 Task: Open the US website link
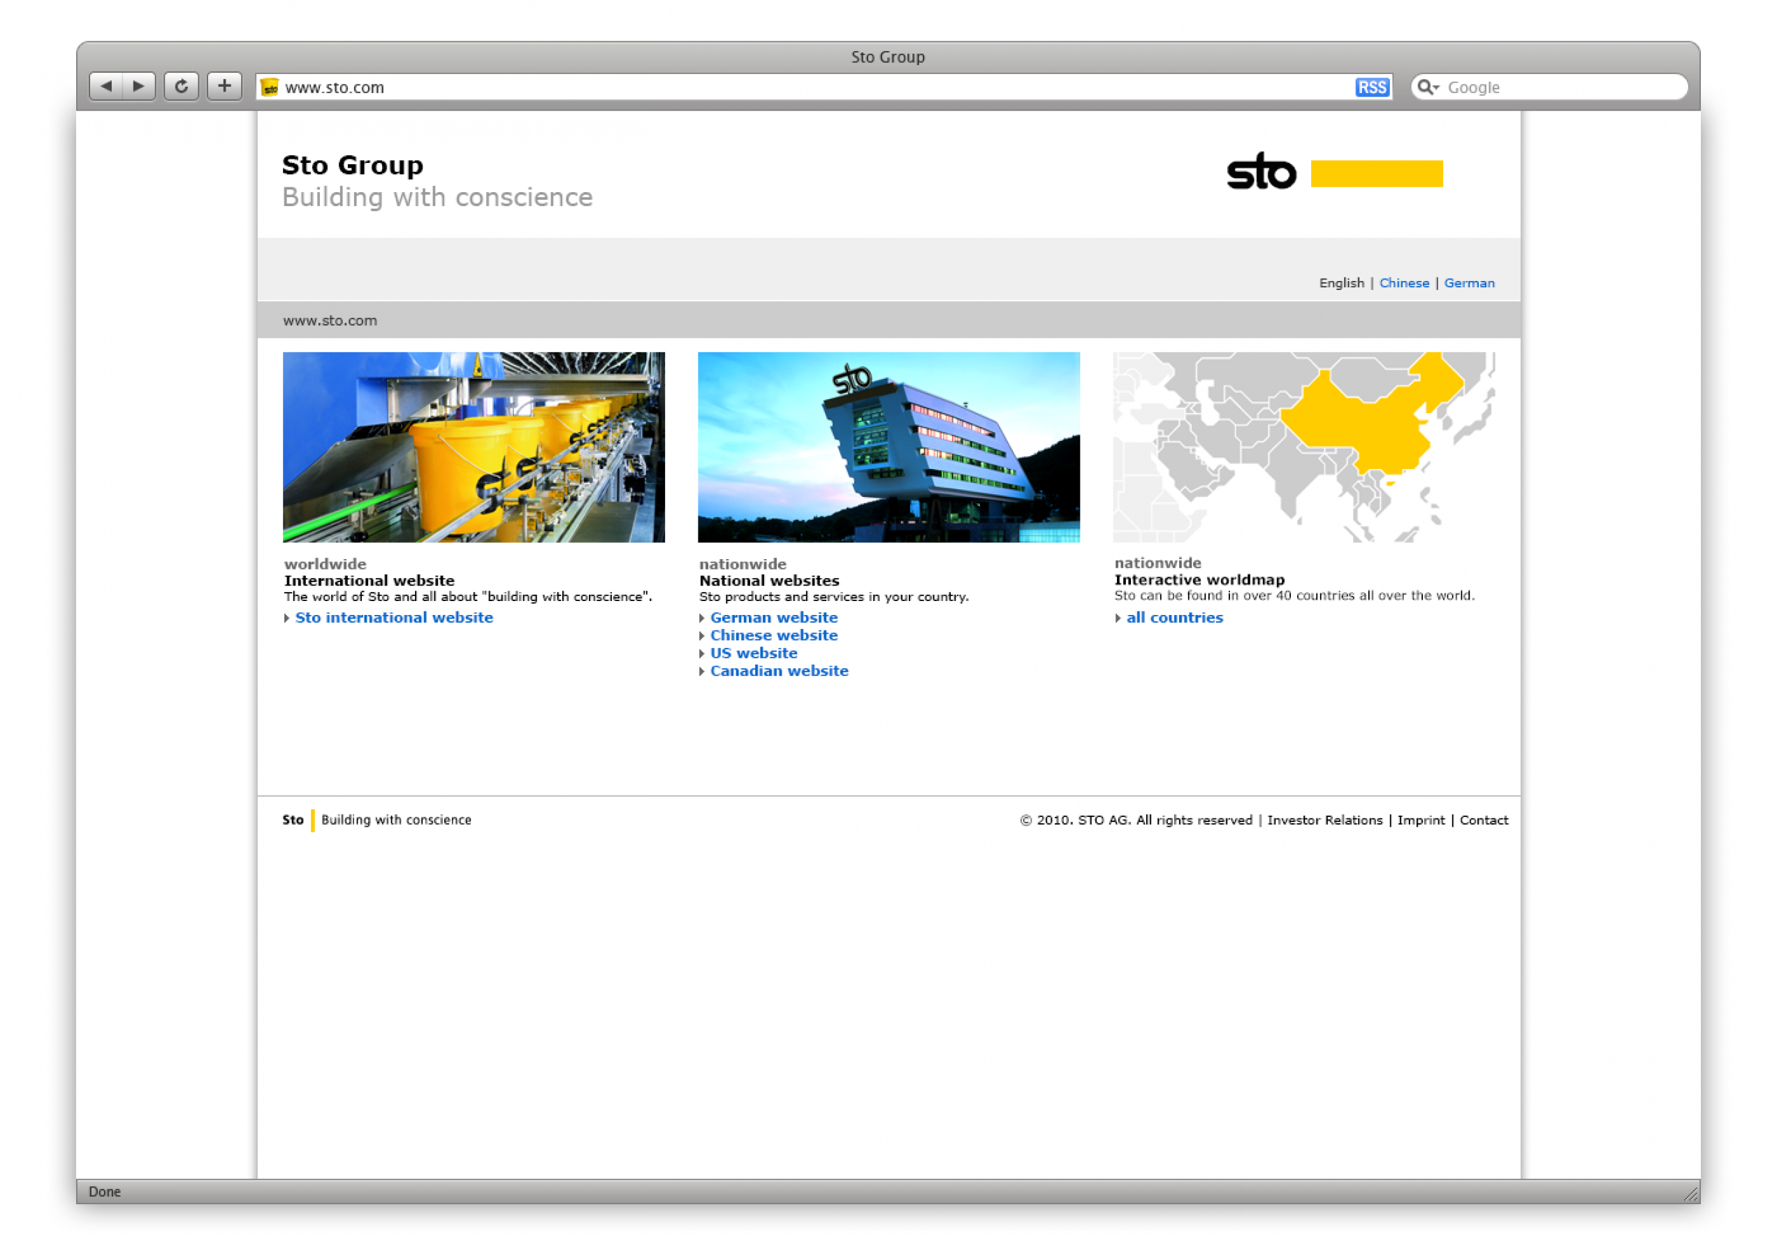click(753, 653)
